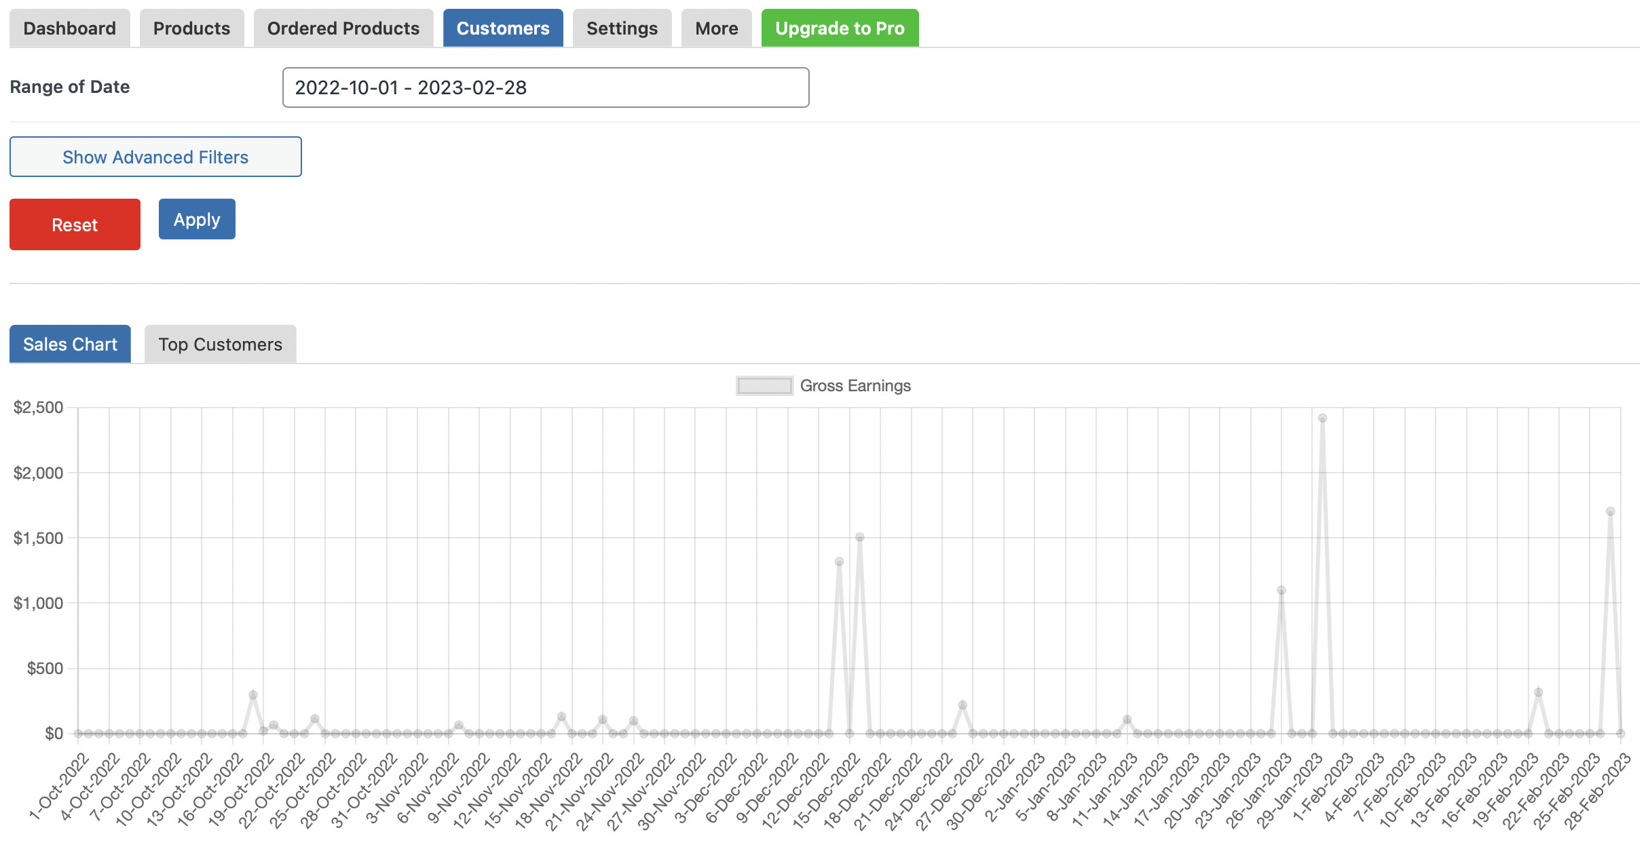Click the highest data point near 29-Jan-2023
Viewport: 1648px width, 849px height.
(x=1322, y=418)
